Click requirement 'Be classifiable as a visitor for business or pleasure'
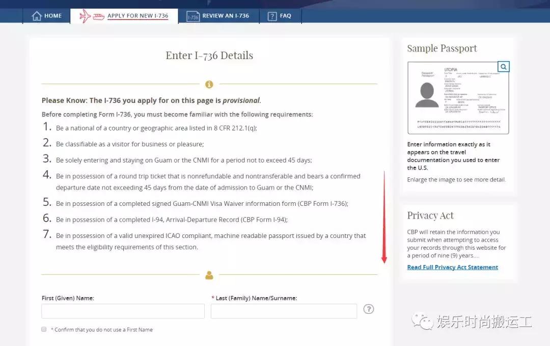The image size is (550, 346). (x=130, y=144)
